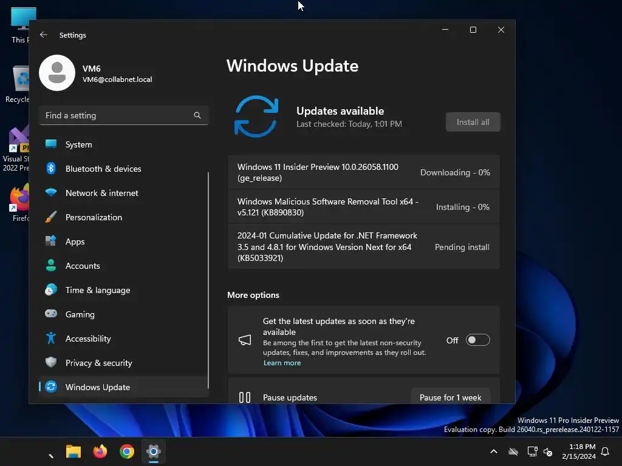
Task: Click the network display icon in system tray
Action: [x=532, y=451]
